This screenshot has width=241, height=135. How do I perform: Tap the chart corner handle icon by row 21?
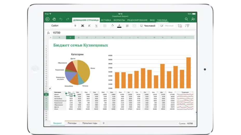click(50, 88)
